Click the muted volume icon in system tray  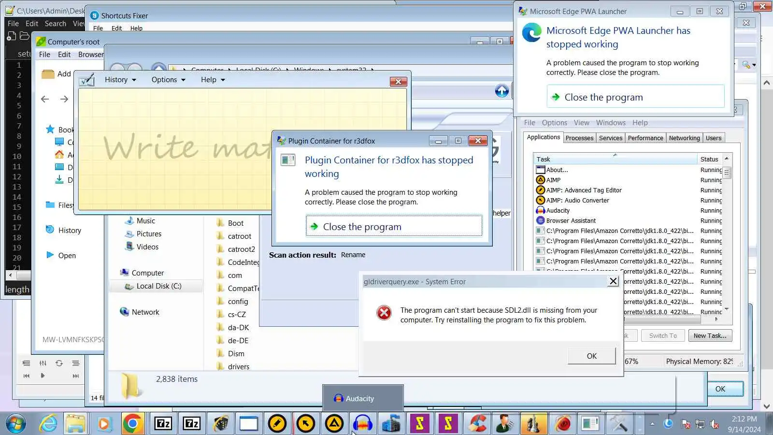pos(715,424)
